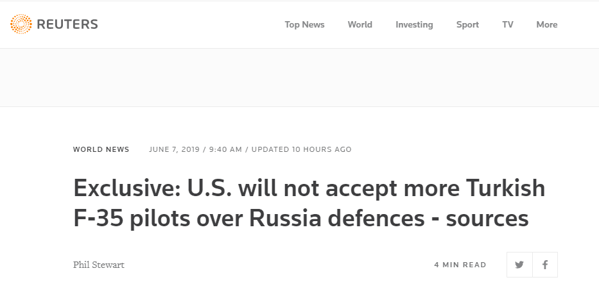Click the orange Reuters dotted globe logo
Screen dimensions: 599x282
21,25
